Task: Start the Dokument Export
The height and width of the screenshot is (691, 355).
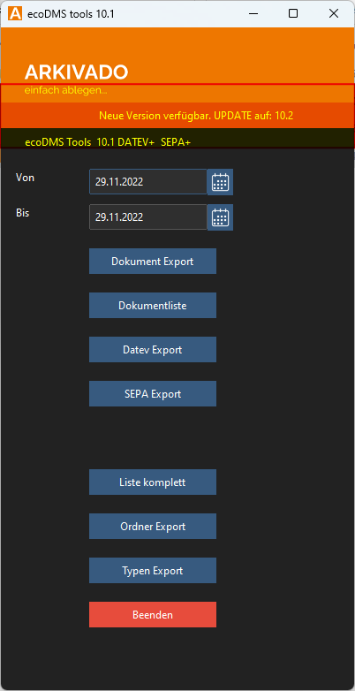Action: [153, 262]
